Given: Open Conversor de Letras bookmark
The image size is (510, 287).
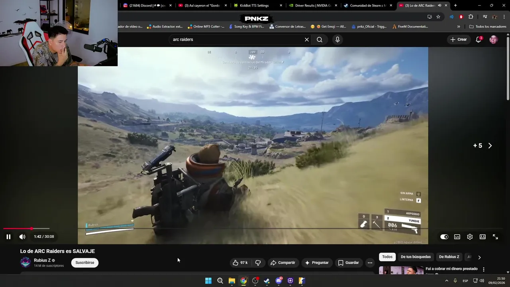Looking at the screenshot, I should tap(288, 27).
